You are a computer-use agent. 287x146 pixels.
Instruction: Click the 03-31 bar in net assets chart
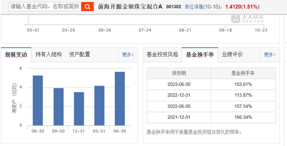pyautogui.click(x=99, y=105)
